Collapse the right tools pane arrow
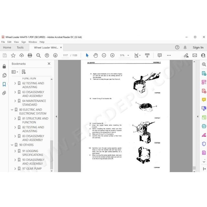The height and width of the screenshot is (207, 207). pyautogui.click(x=198, y=117)
